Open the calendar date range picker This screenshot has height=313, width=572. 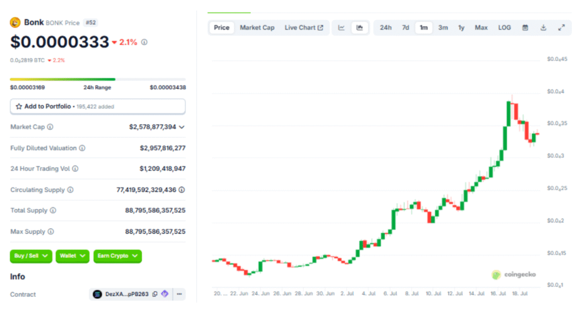coord(525,27)
